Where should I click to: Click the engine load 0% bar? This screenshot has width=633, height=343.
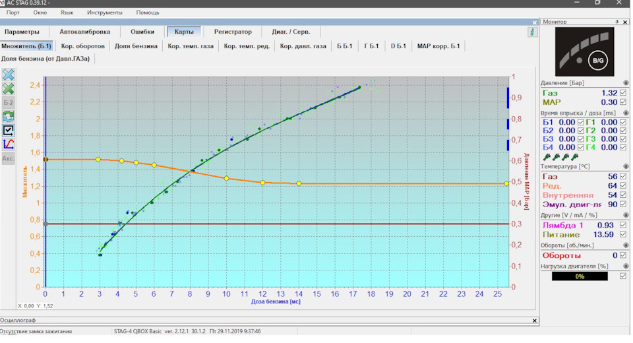[x=580, y=276]
